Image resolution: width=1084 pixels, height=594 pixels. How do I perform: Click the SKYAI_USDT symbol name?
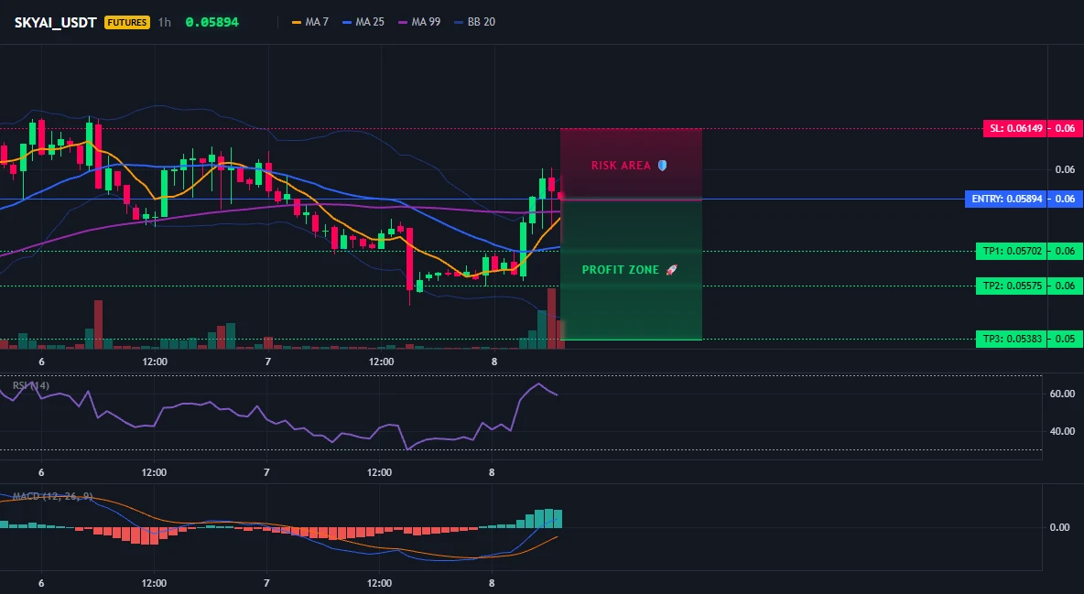point(55,22)
